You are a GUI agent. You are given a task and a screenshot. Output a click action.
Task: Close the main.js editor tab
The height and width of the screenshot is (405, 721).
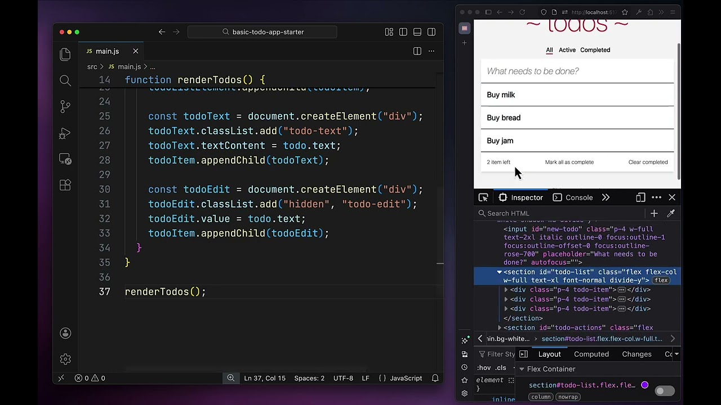click(135, 51)
